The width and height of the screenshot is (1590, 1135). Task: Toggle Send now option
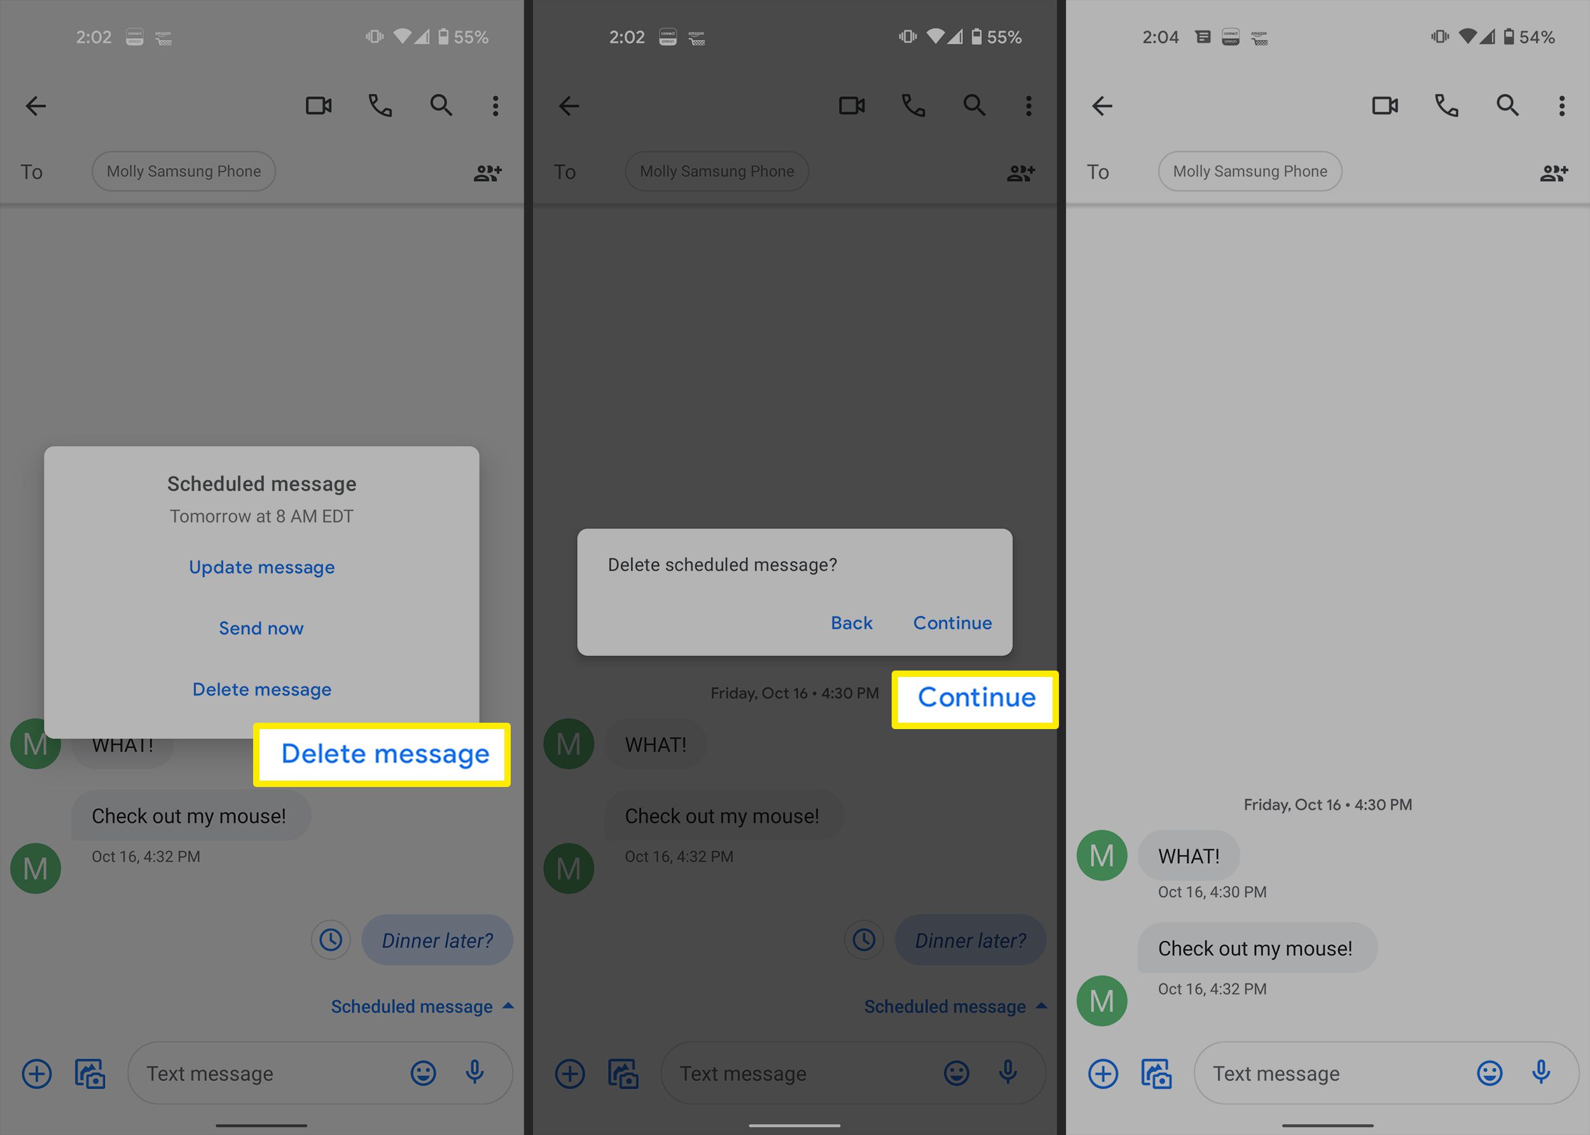pyautogui.click(x=261, y=627)
